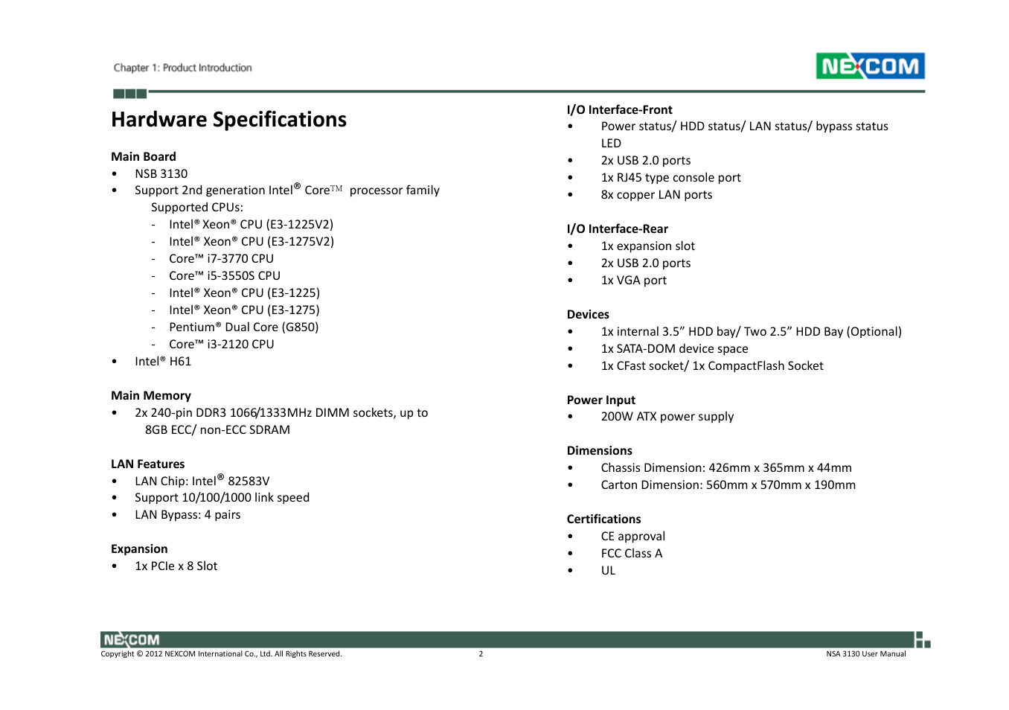Image resolution: width=1009 pixels, height=710 pixels.
Task: Click the Support 2nd generation Intel Core line
Action: (x=287, y=190)
